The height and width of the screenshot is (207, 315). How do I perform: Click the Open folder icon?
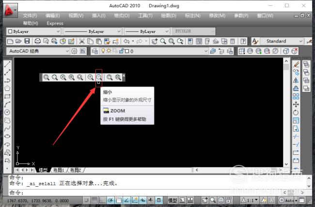(x=18, y=41)
